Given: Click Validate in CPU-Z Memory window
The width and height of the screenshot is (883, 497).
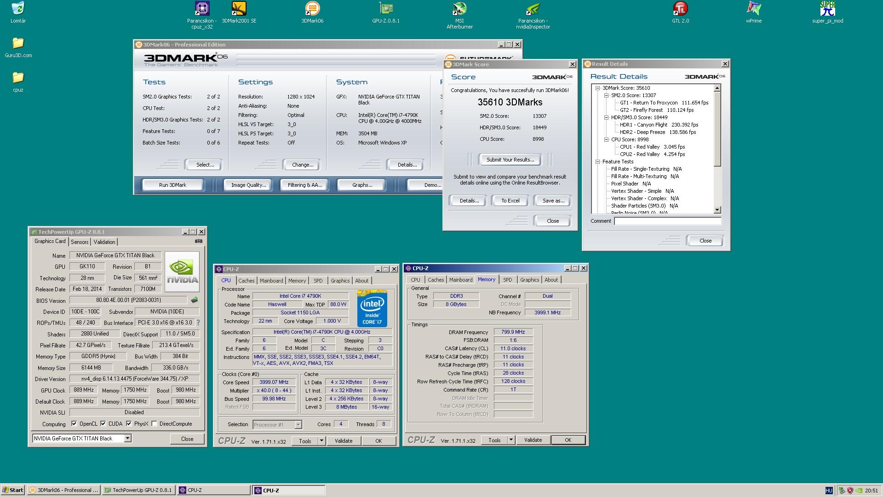Looking at the screenshot, I should coord(533,440).
